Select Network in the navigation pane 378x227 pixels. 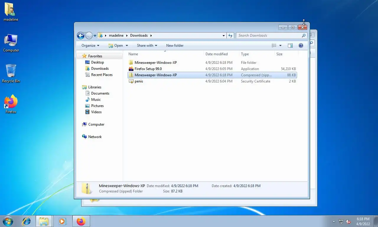pos(95,137)
